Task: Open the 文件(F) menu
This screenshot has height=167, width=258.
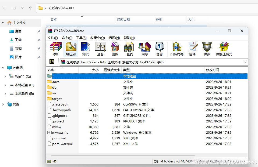Action: (53, 38)
